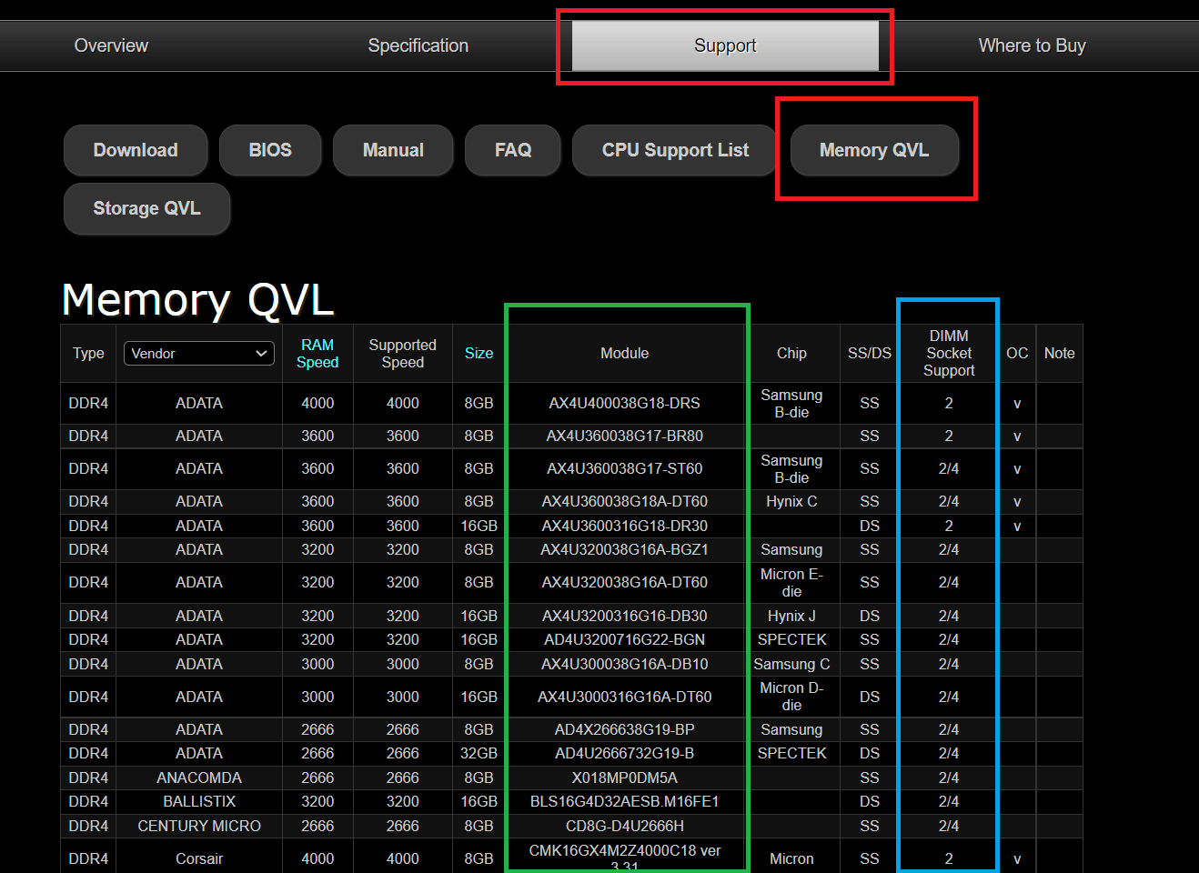Viewport: 1199px width, 873px height.
Task: Select module AX4U300038G16A-DB10
Action: coord(624,664)
